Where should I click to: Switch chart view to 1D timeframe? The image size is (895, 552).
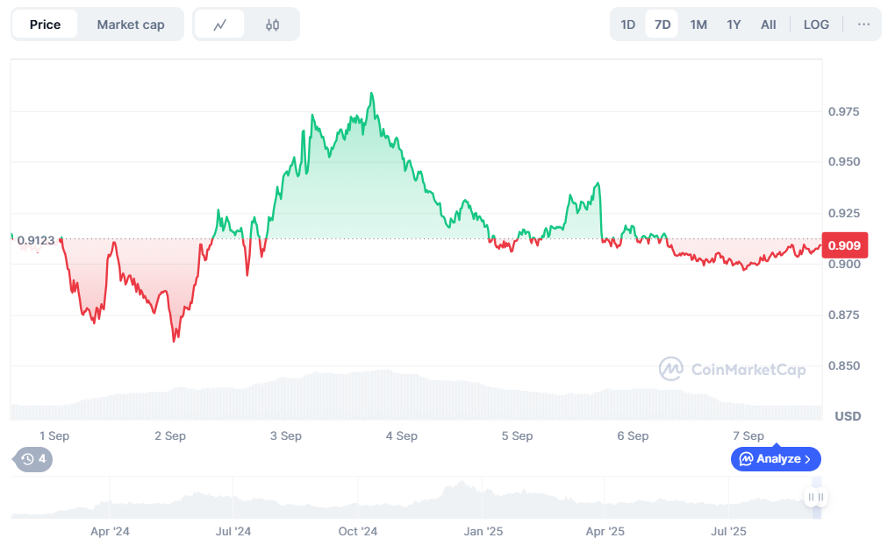[x=627, y=24]
